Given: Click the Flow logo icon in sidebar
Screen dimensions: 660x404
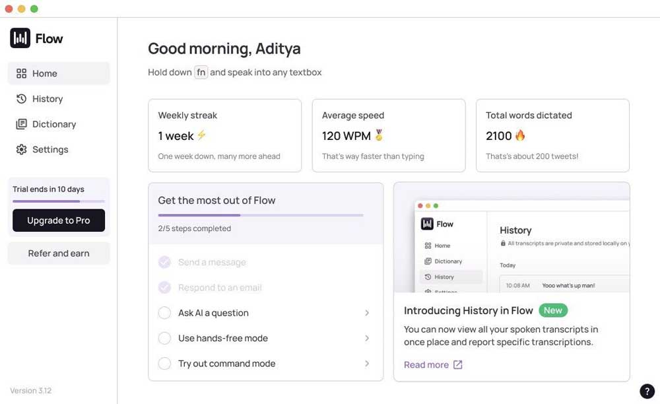Looking at the screenshot, I should (20, 38).
